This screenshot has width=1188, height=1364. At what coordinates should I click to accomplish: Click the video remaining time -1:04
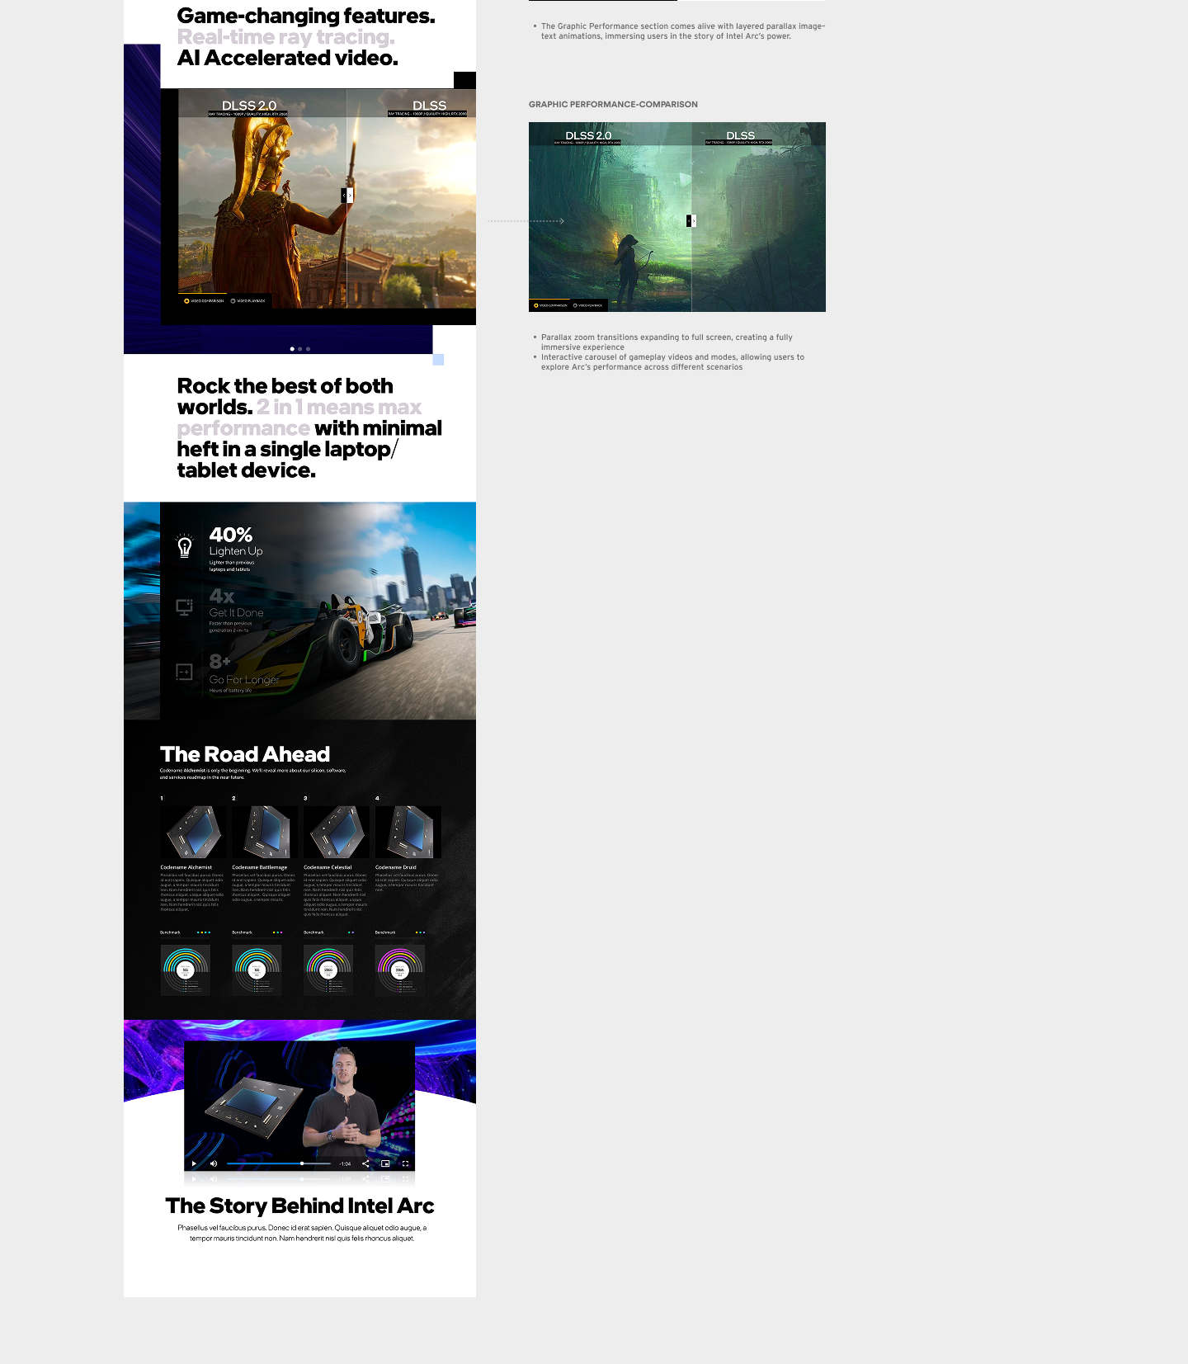point(345,1163)
